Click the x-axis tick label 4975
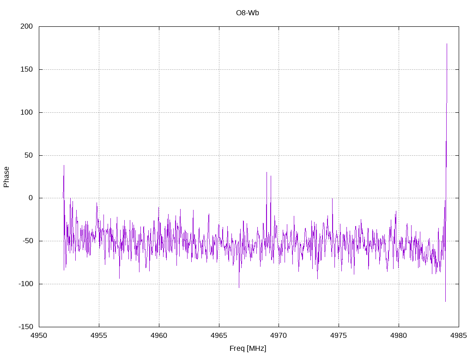This screenshot has width=473, height=355. tap(339, 336)
